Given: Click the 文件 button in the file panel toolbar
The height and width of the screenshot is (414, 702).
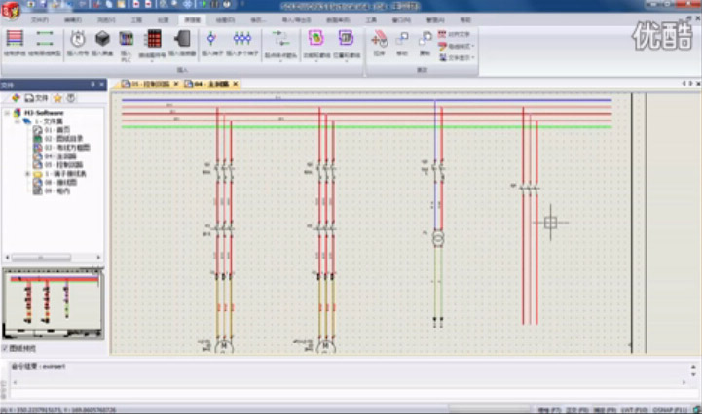Looking at the screenshot, I should (x=37, y=97).
